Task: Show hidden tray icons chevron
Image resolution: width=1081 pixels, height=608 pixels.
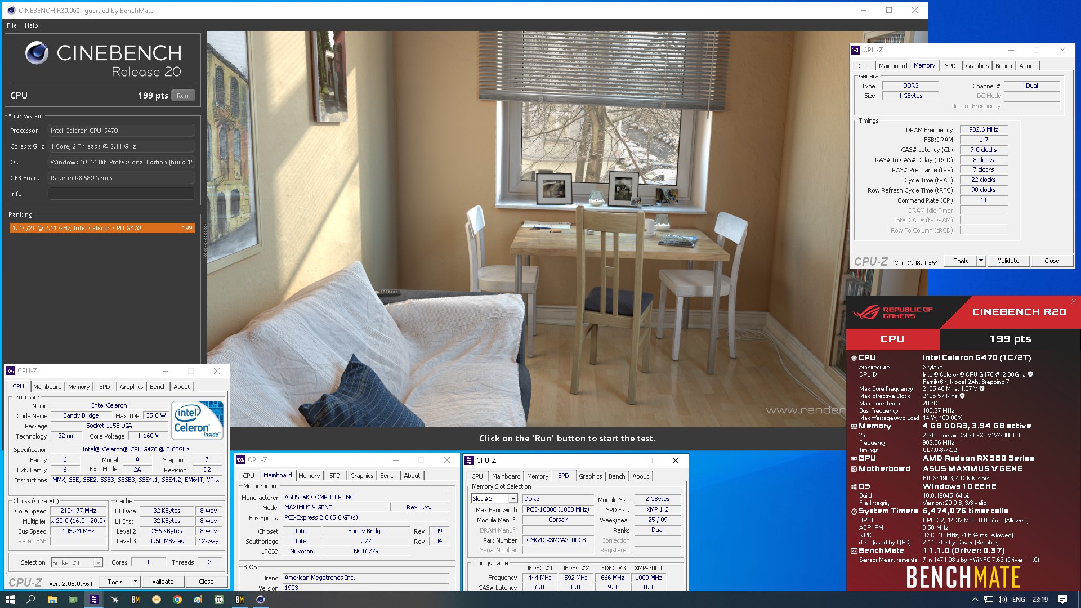Action: pos(975,600)
